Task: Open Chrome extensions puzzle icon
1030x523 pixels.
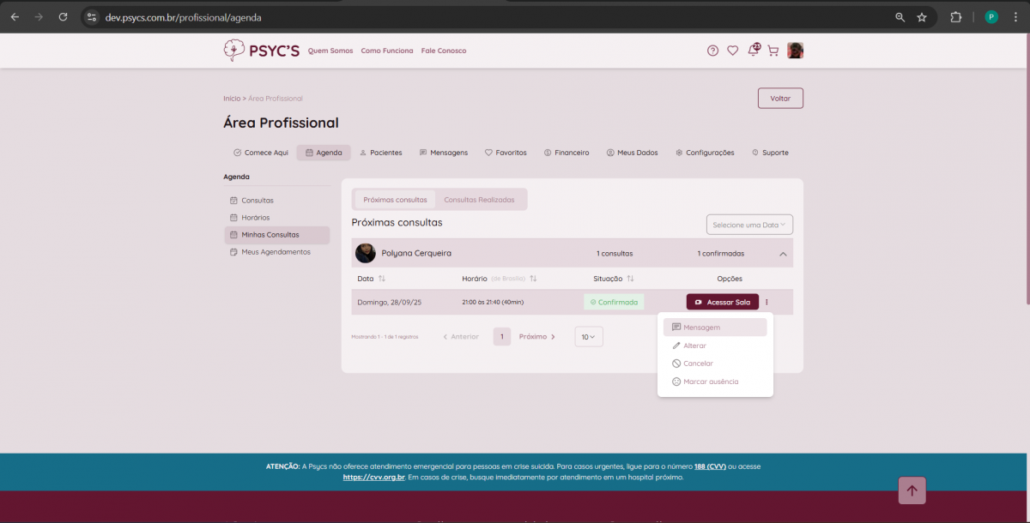Action: tap(955, 17)
